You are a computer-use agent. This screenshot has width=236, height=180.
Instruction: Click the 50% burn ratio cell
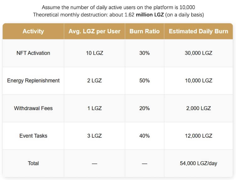144,81
